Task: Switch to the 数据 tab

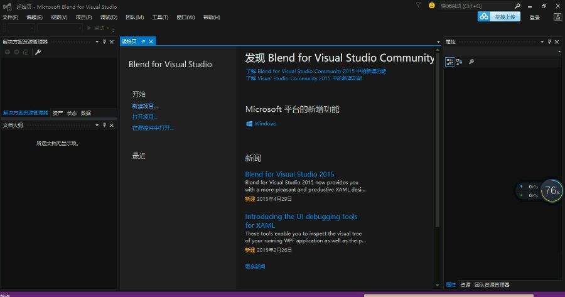Action: pos(86,113)
